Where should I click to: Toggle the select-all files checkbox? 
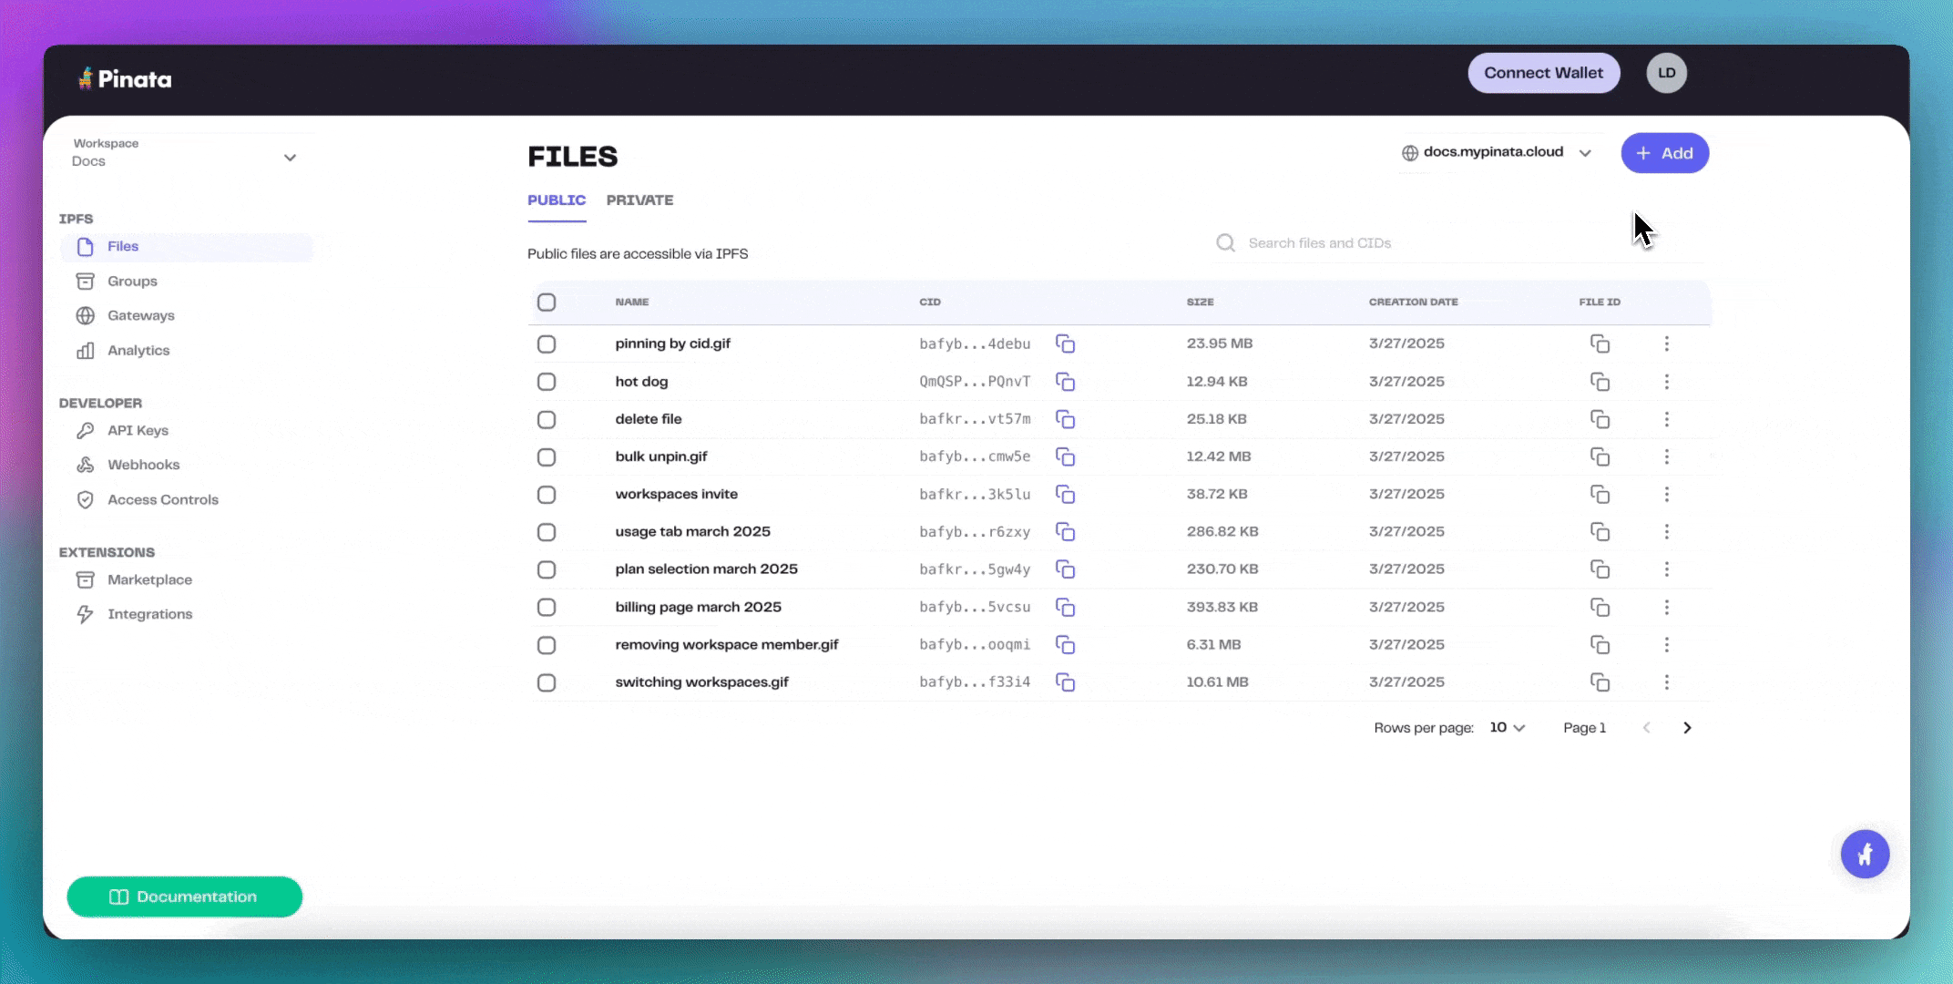tap(547, 302)
